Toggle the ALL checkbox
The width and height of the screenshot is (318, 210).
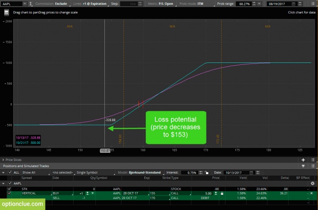[9, 173]
